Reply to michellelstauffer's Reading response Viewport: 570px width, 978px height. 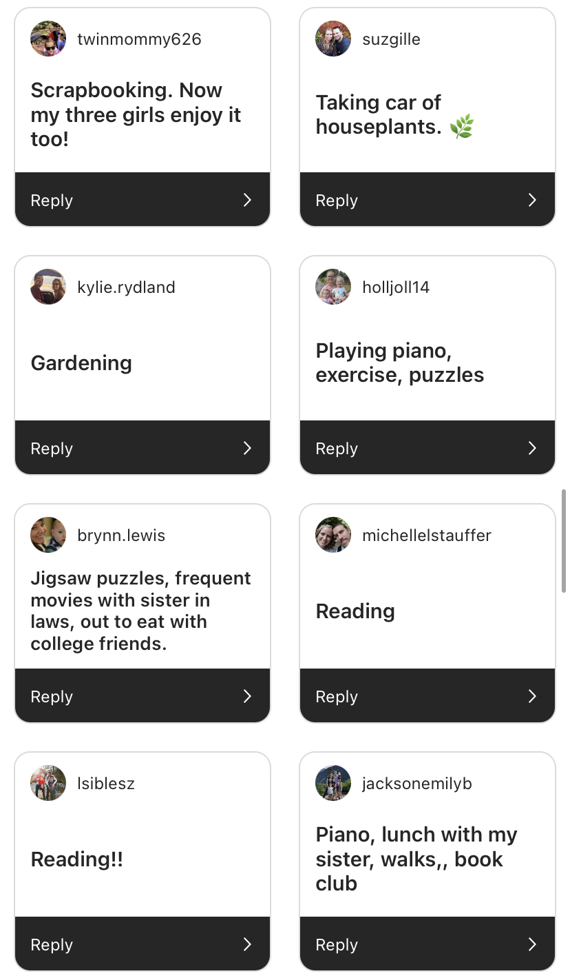pos(337,696)
